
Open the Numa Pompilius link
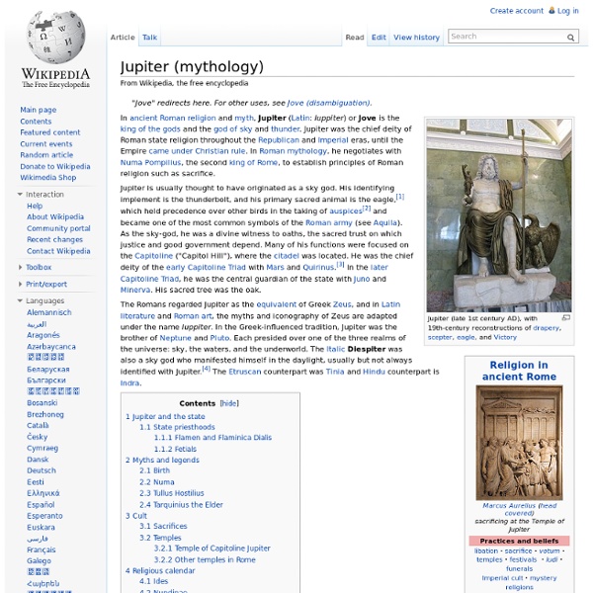[x=150, y=162]
